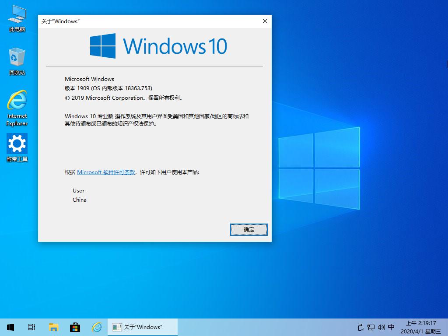Open the 此电脑 desktop icon

click(x=17, y=18)
